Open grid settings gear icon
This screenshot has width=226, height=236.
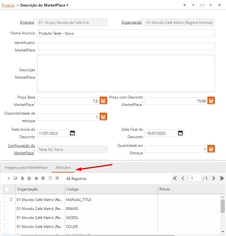point(36,178)
